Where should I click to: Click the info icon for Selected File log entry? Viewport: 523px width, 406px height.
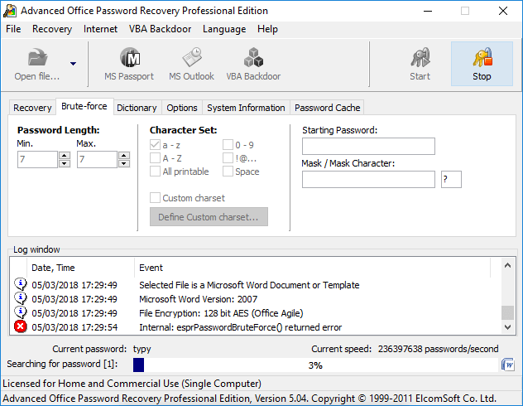[21, 284]
